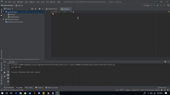The width and height of the screenshot is (170, 95).
Task: Select helloWorld.py in the project tree
Action: 14,17
